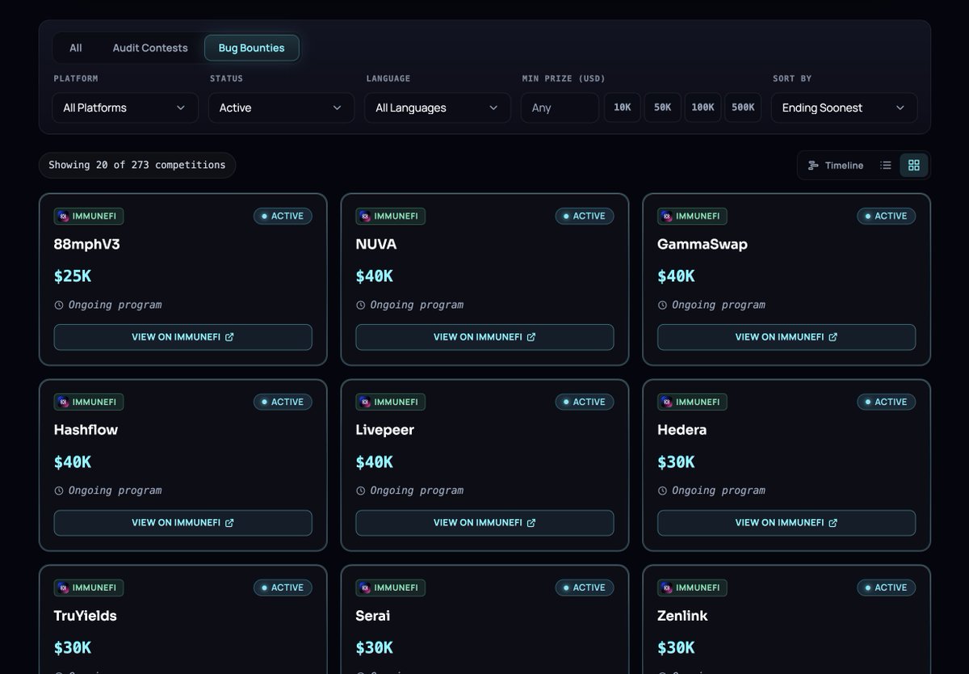
Task: View Livepeer on Immunefi
Action: click(x=484, y=523)
